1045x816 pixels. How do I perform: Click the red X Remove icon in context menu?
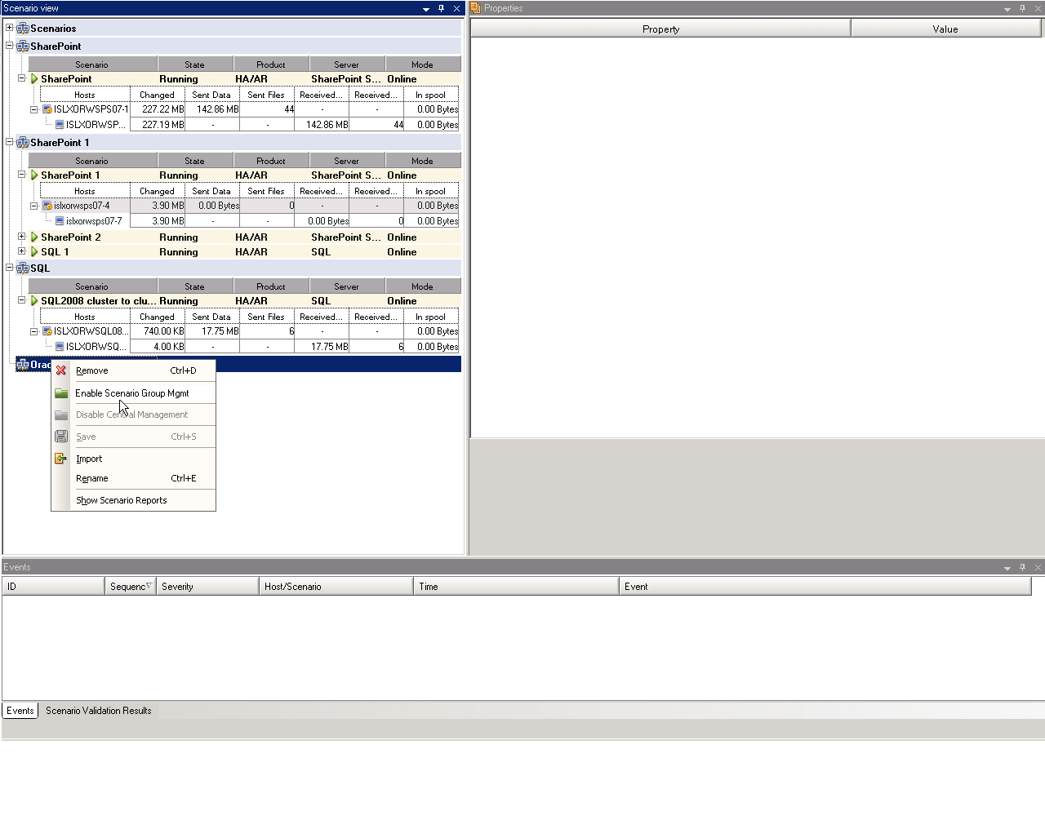(x=61, y=370)
